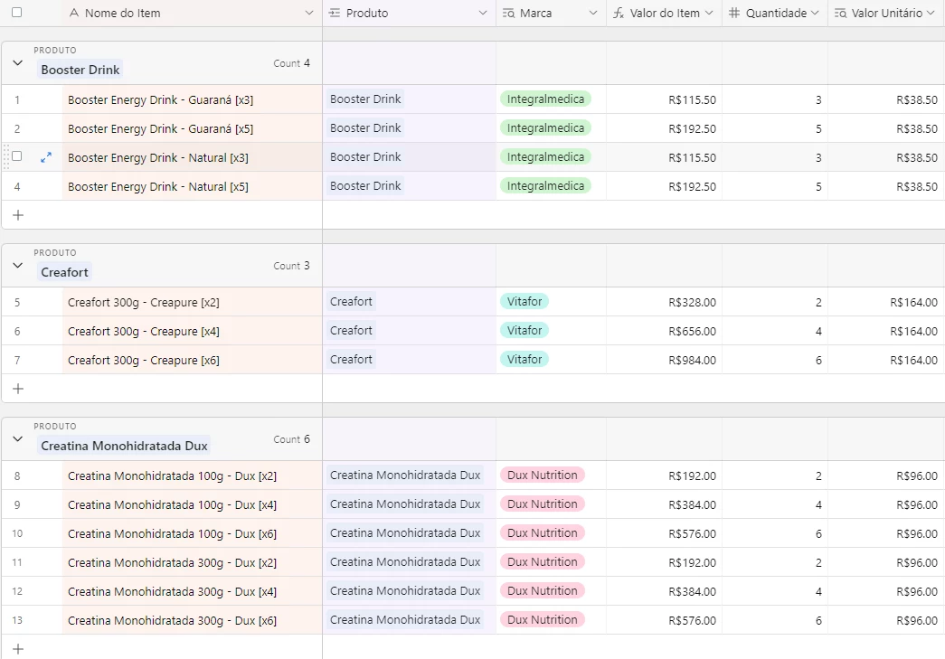Click Quantidade cell in Creapure [x6] row
Screen dimensions: 945x659
[x=775, y=360]
